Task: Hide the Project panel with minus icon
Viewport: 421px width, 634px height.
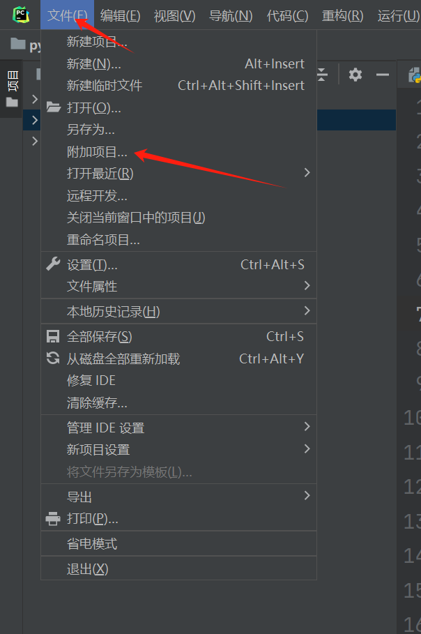Action: coord(382,75)
